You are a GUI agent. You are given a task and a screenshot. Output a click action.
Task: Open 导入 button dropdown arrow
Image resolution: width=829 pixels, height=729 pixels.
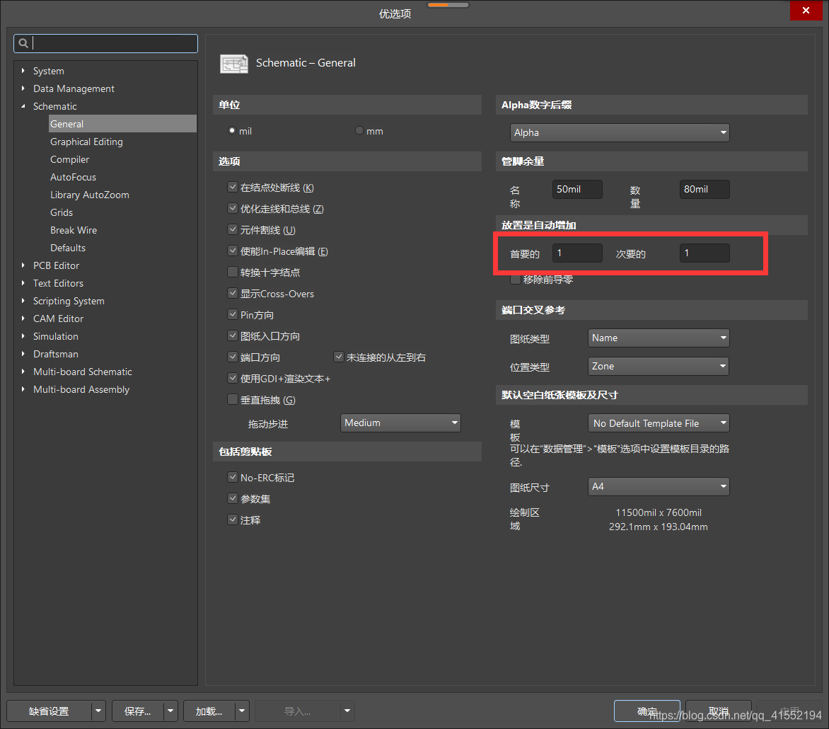[x=347, y=711]
